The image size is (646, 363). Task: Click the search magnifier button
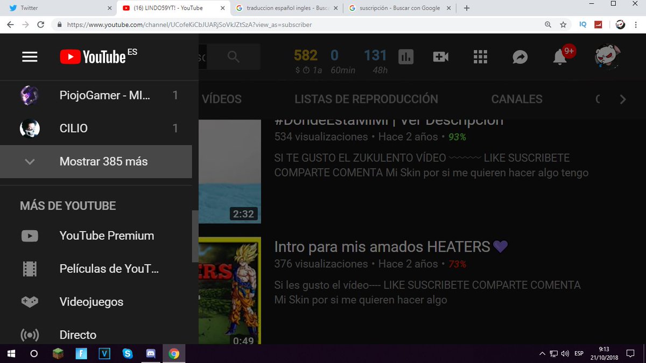233,56
